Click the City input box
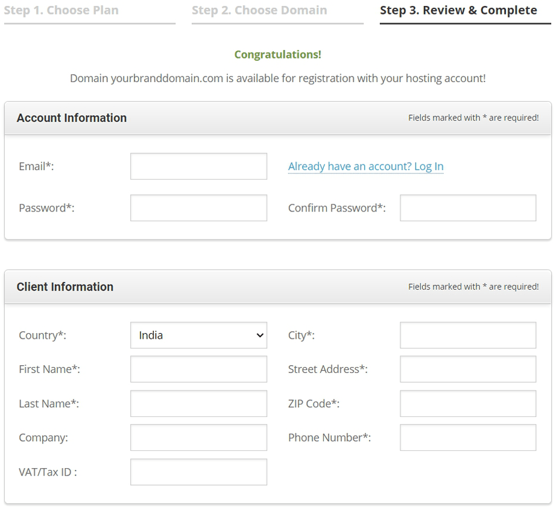 468,335
